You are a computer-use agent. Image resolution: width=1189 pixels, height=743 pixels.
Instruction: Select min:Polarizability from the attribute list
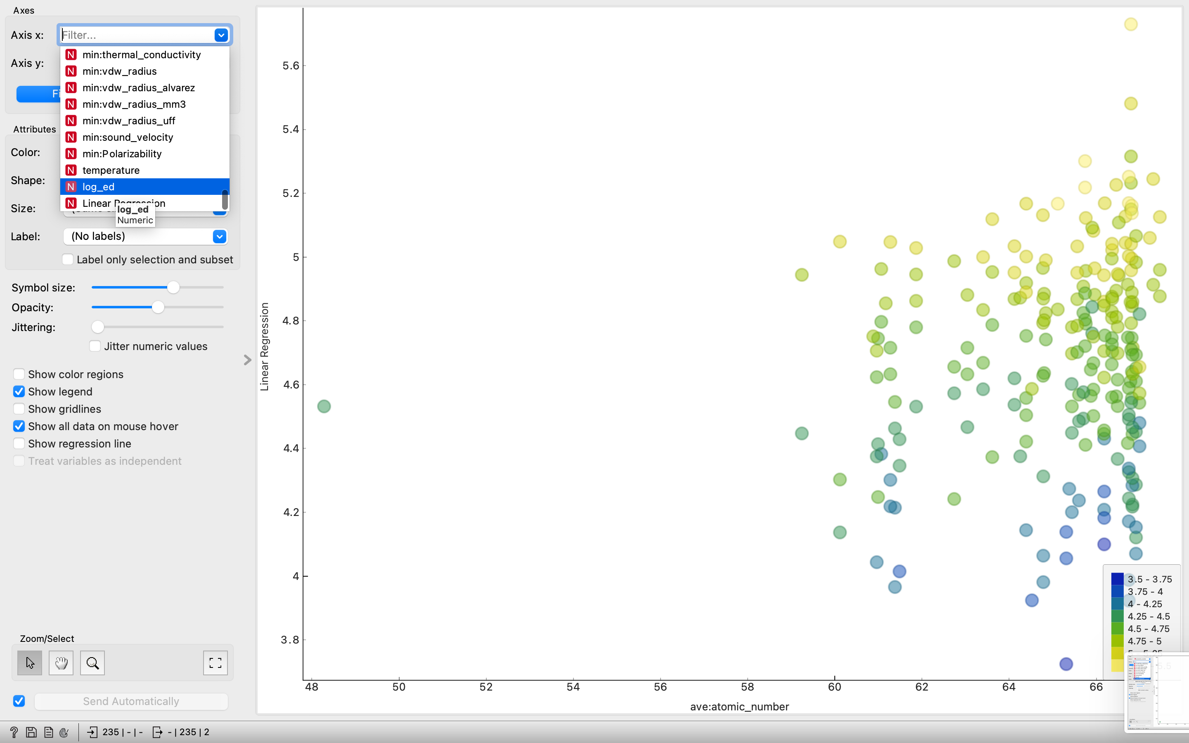click(121, 153)
